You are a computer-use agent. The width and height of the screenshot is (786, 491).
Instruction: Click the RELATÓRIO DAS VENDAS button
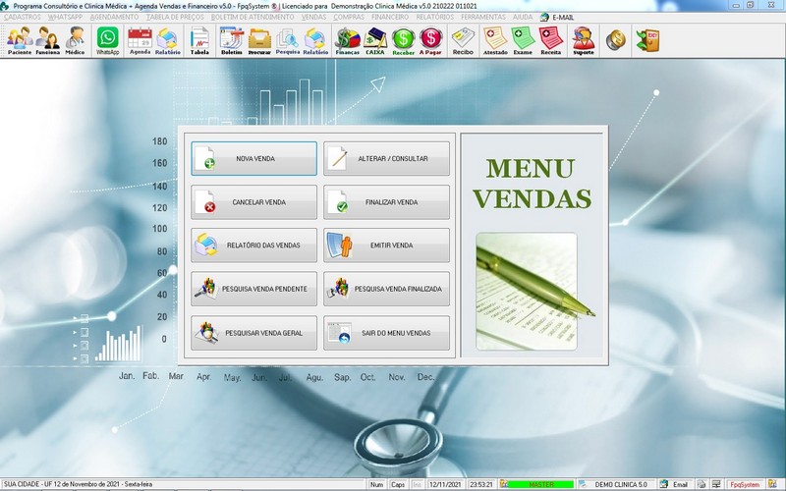[x=253, y=245]
